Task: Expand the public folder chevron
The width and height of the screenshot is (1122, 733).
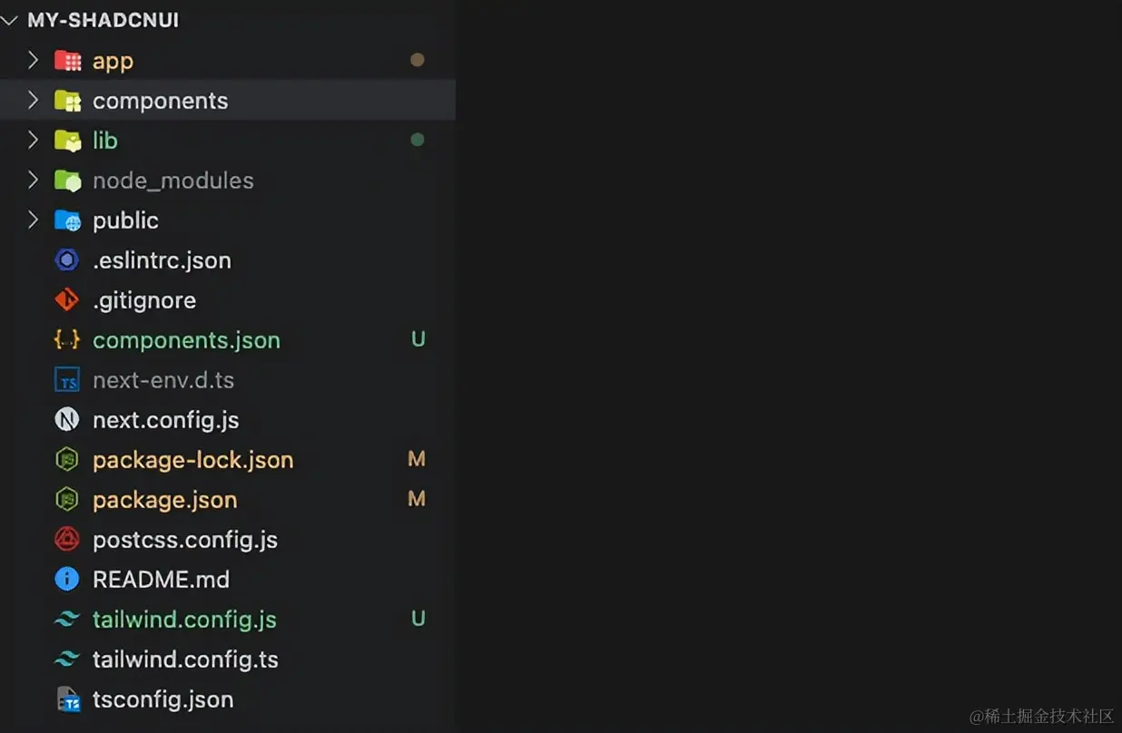Action: pyautogui.click(x=33, y=220)
